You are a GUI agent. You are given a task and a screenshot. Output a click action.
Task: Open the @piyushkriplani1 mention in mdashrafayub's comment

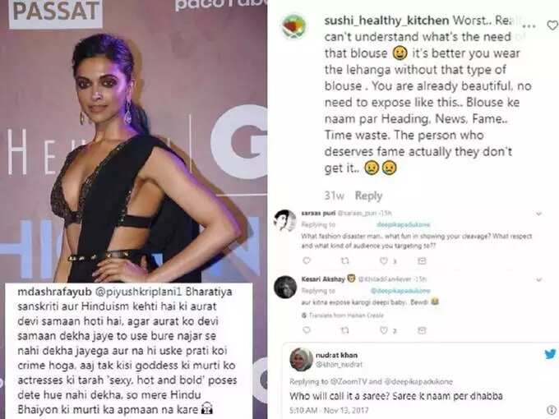pos(138,292)
